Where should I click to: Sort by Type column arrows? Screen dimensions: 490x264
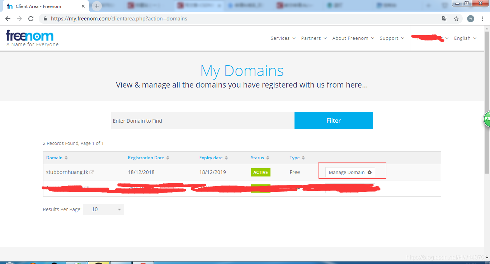(303, 158)
